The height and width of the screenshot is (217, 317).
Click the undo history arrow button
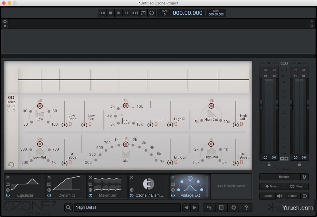coord(209,208)
